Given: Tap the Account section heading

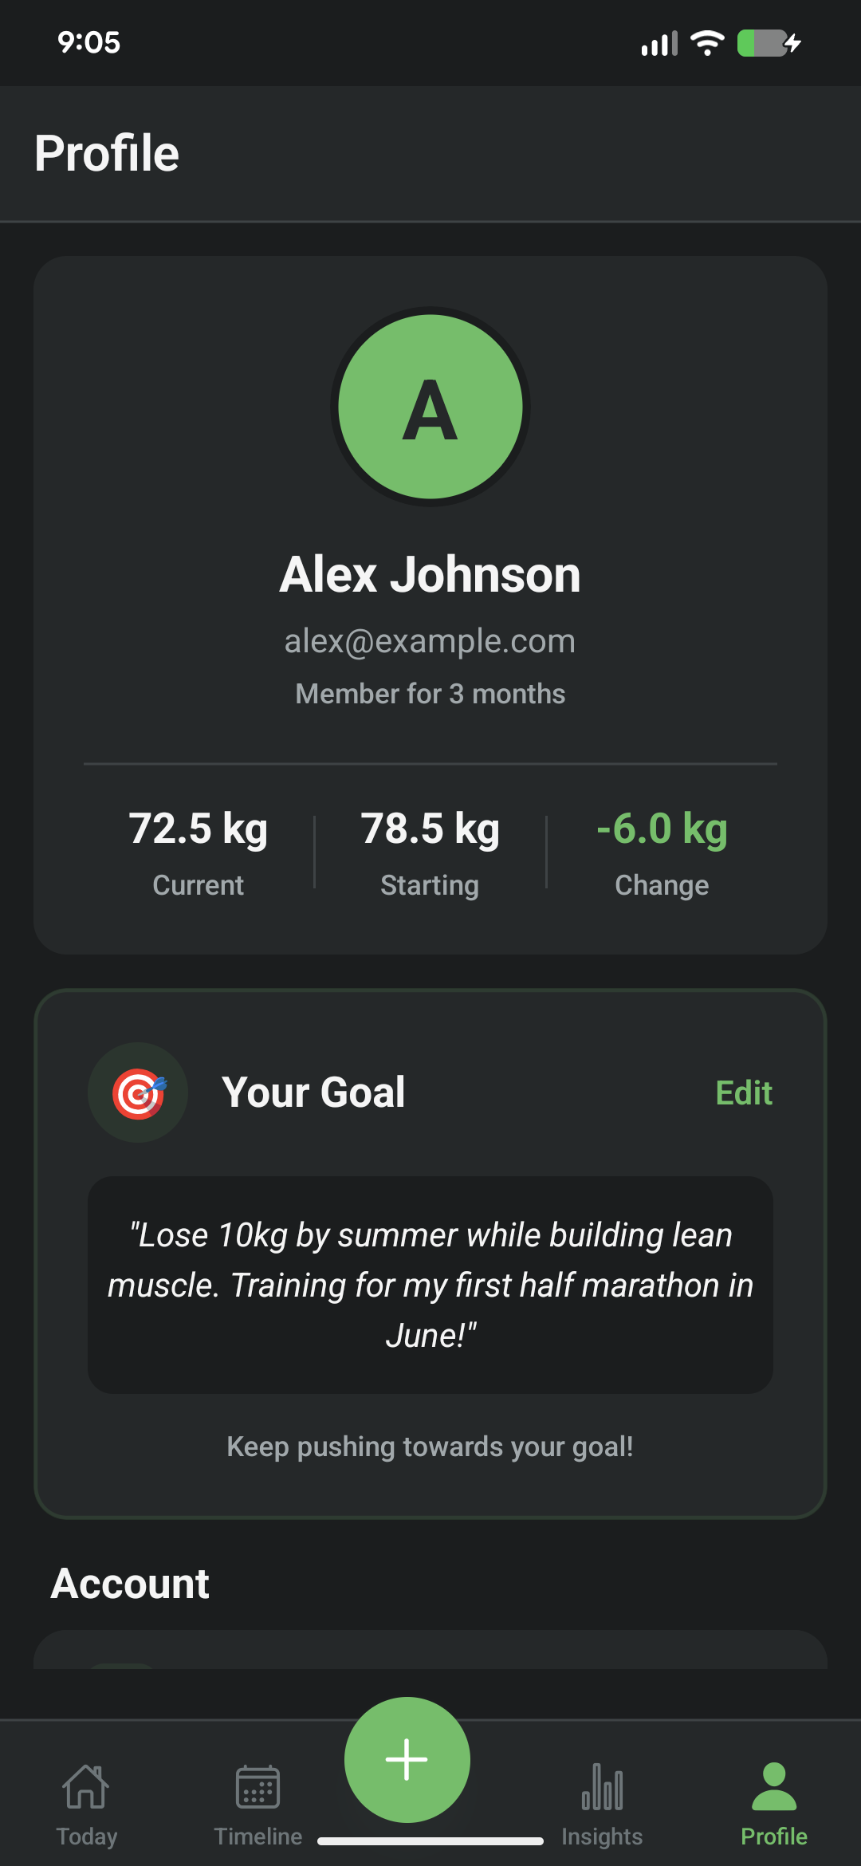Looking at the screenshot, I should point(130,1584).
